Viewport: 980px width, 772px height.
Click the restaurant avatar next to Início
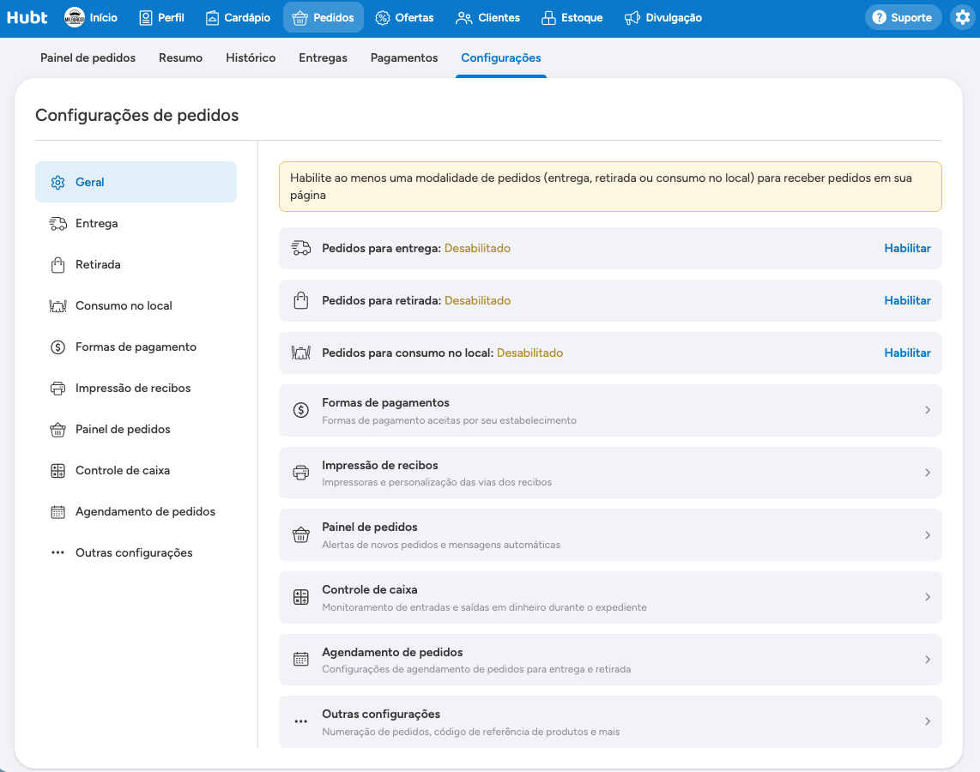pyautogui.click(x=75, y=17)
